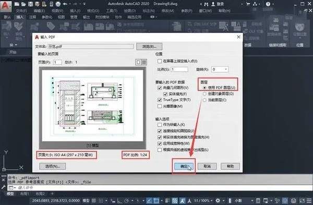Toggle lineweight display icon in status bar
Viewport: 313px width, 205px height.
tap(167, 201)
